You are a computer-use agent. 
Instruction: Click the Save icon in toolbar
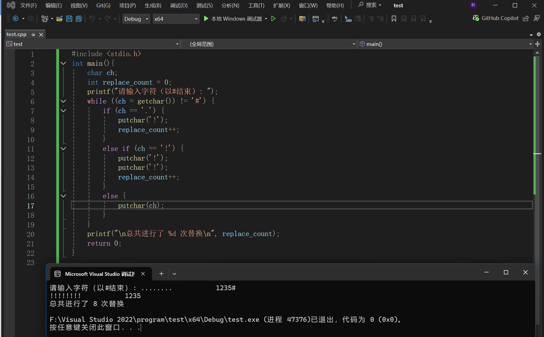coord(69,19)
